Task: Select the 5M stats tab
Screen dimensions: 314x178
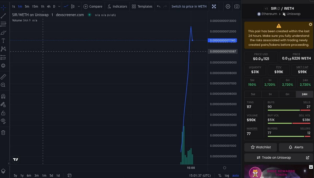Action: point(253,94)
